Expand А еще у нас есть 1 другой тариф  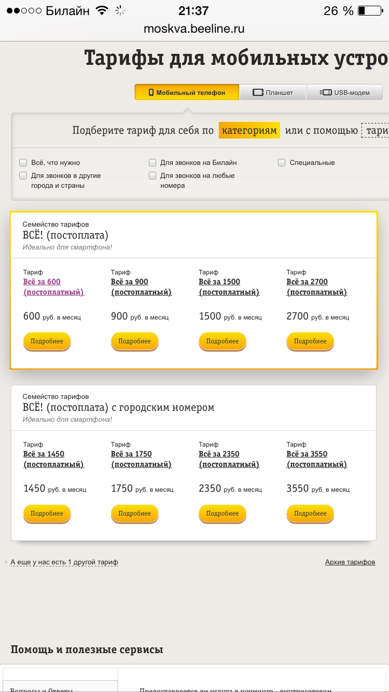tap(64, 562)
